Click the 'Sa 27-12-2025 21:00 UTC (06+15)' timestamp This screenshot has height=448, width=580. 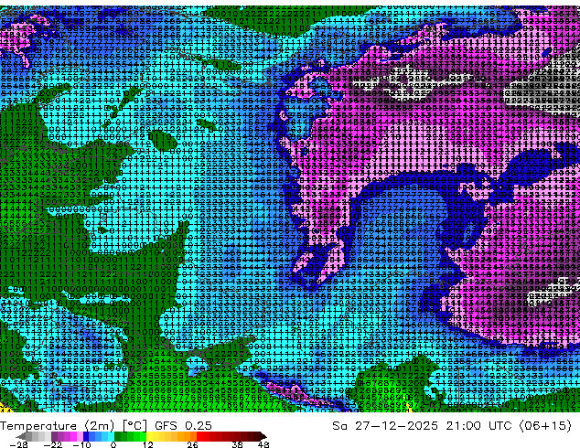tap(452, 426)
